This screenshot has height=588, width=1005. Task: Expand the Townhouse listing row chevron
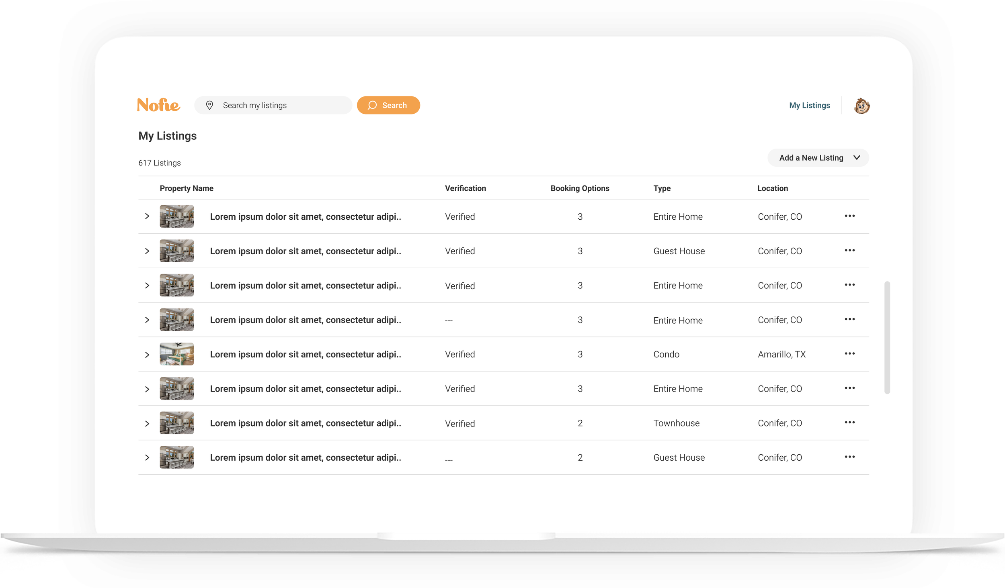pos(147,424)
